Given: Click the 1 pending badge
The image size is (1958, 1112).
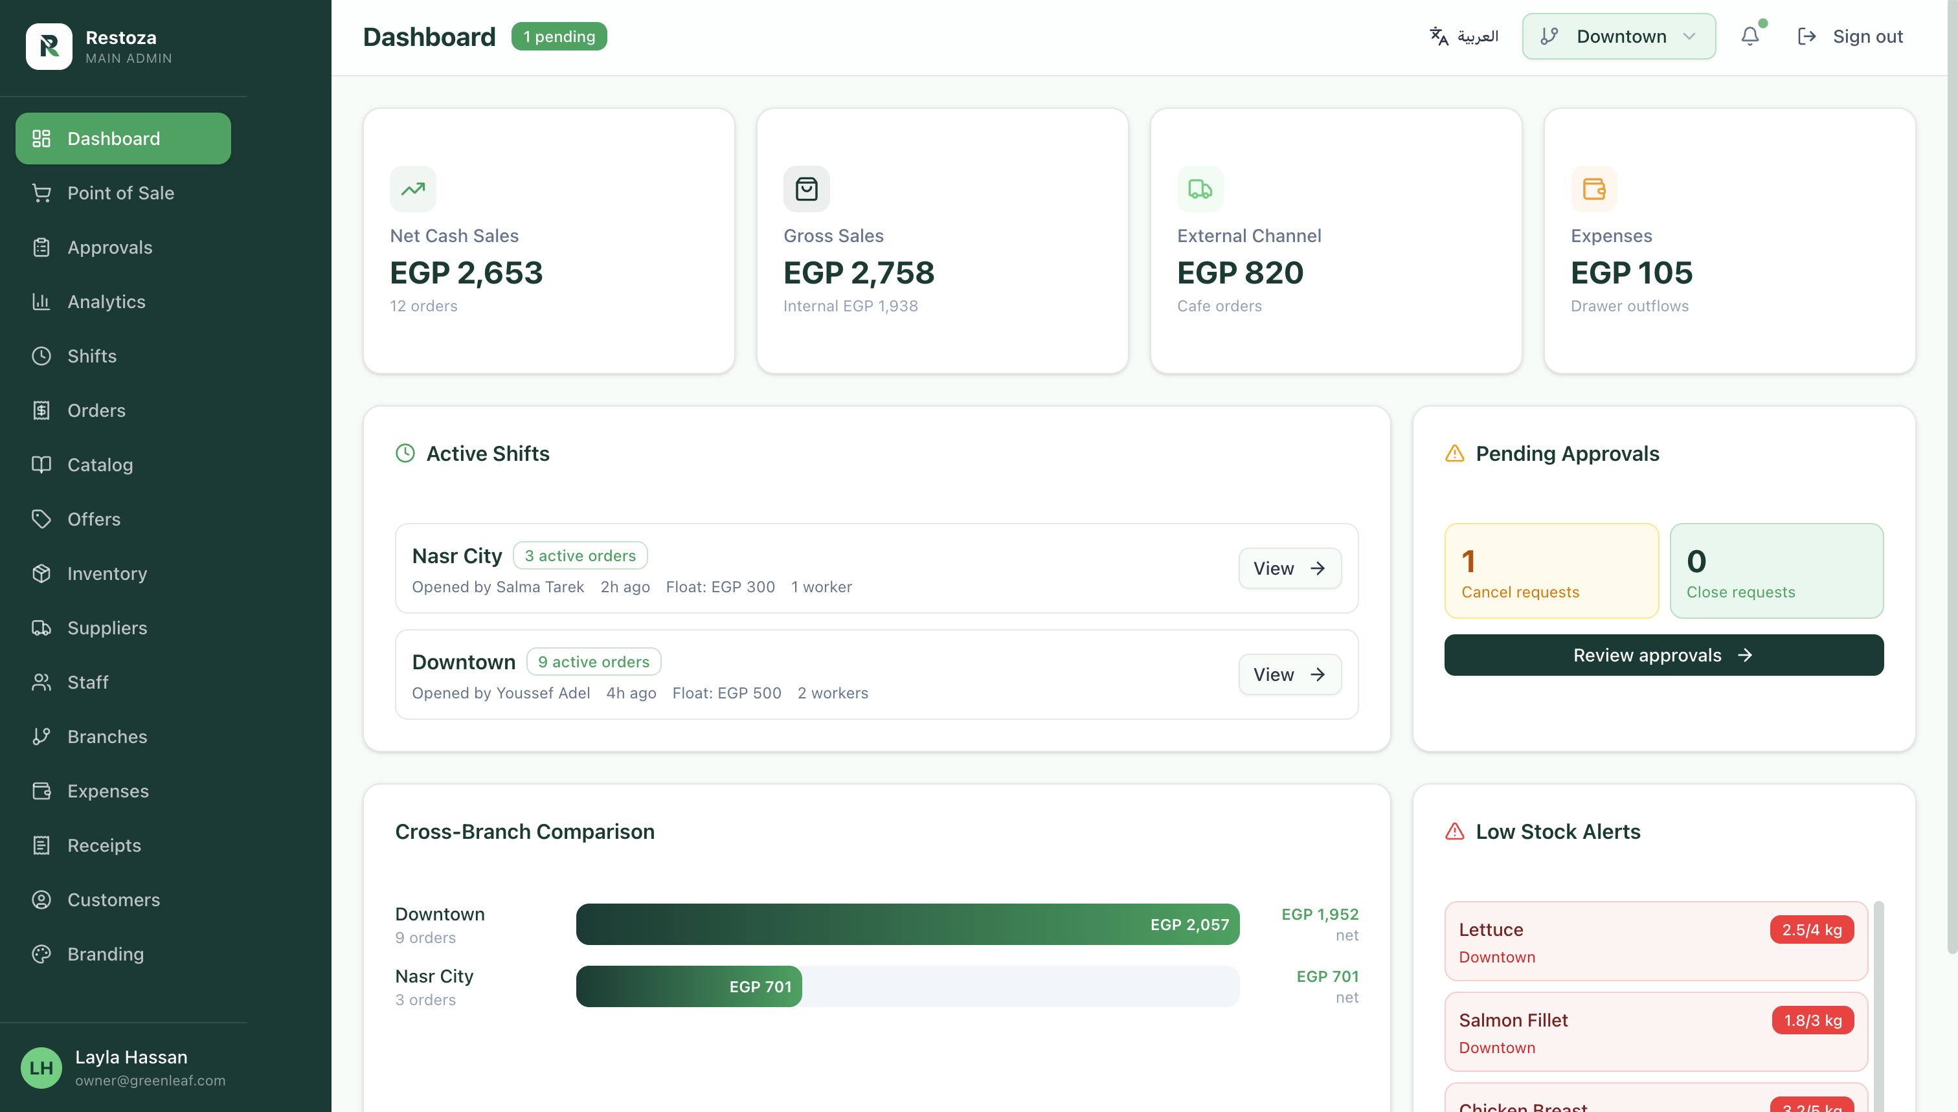Looking at the screenshot, I should click(x=559, y=36).
